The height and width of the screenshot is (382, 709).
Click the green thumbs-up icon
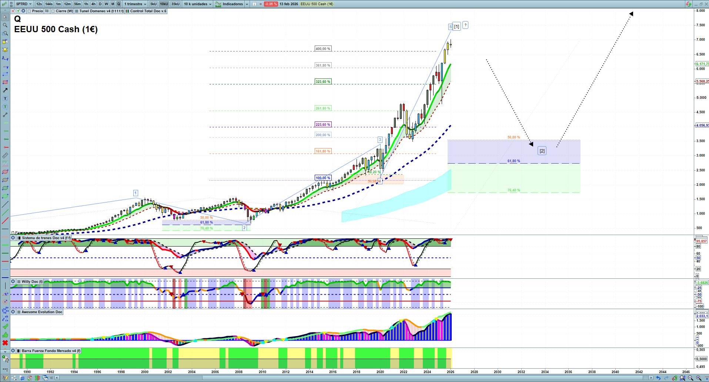[5, 335]
